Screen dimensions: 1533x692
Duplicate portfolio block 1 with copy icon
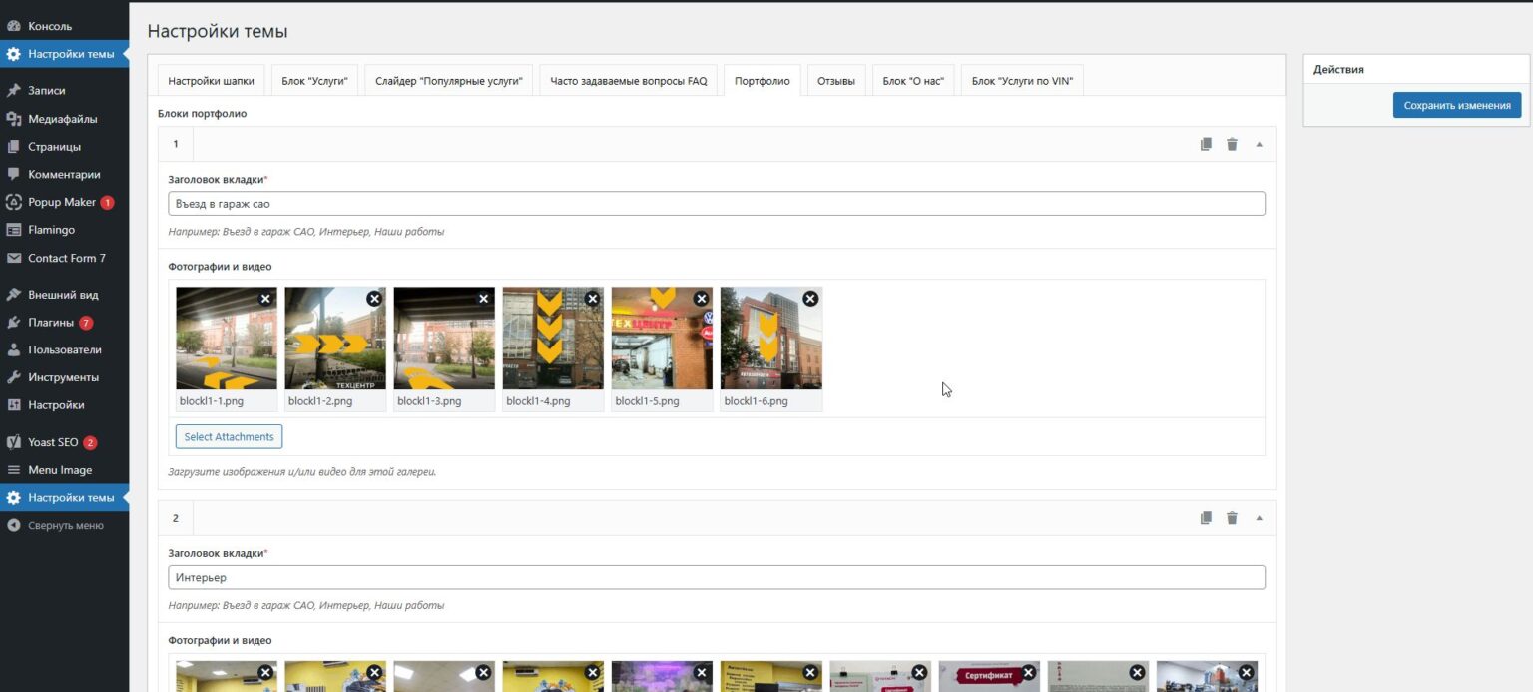point(1206,144)
